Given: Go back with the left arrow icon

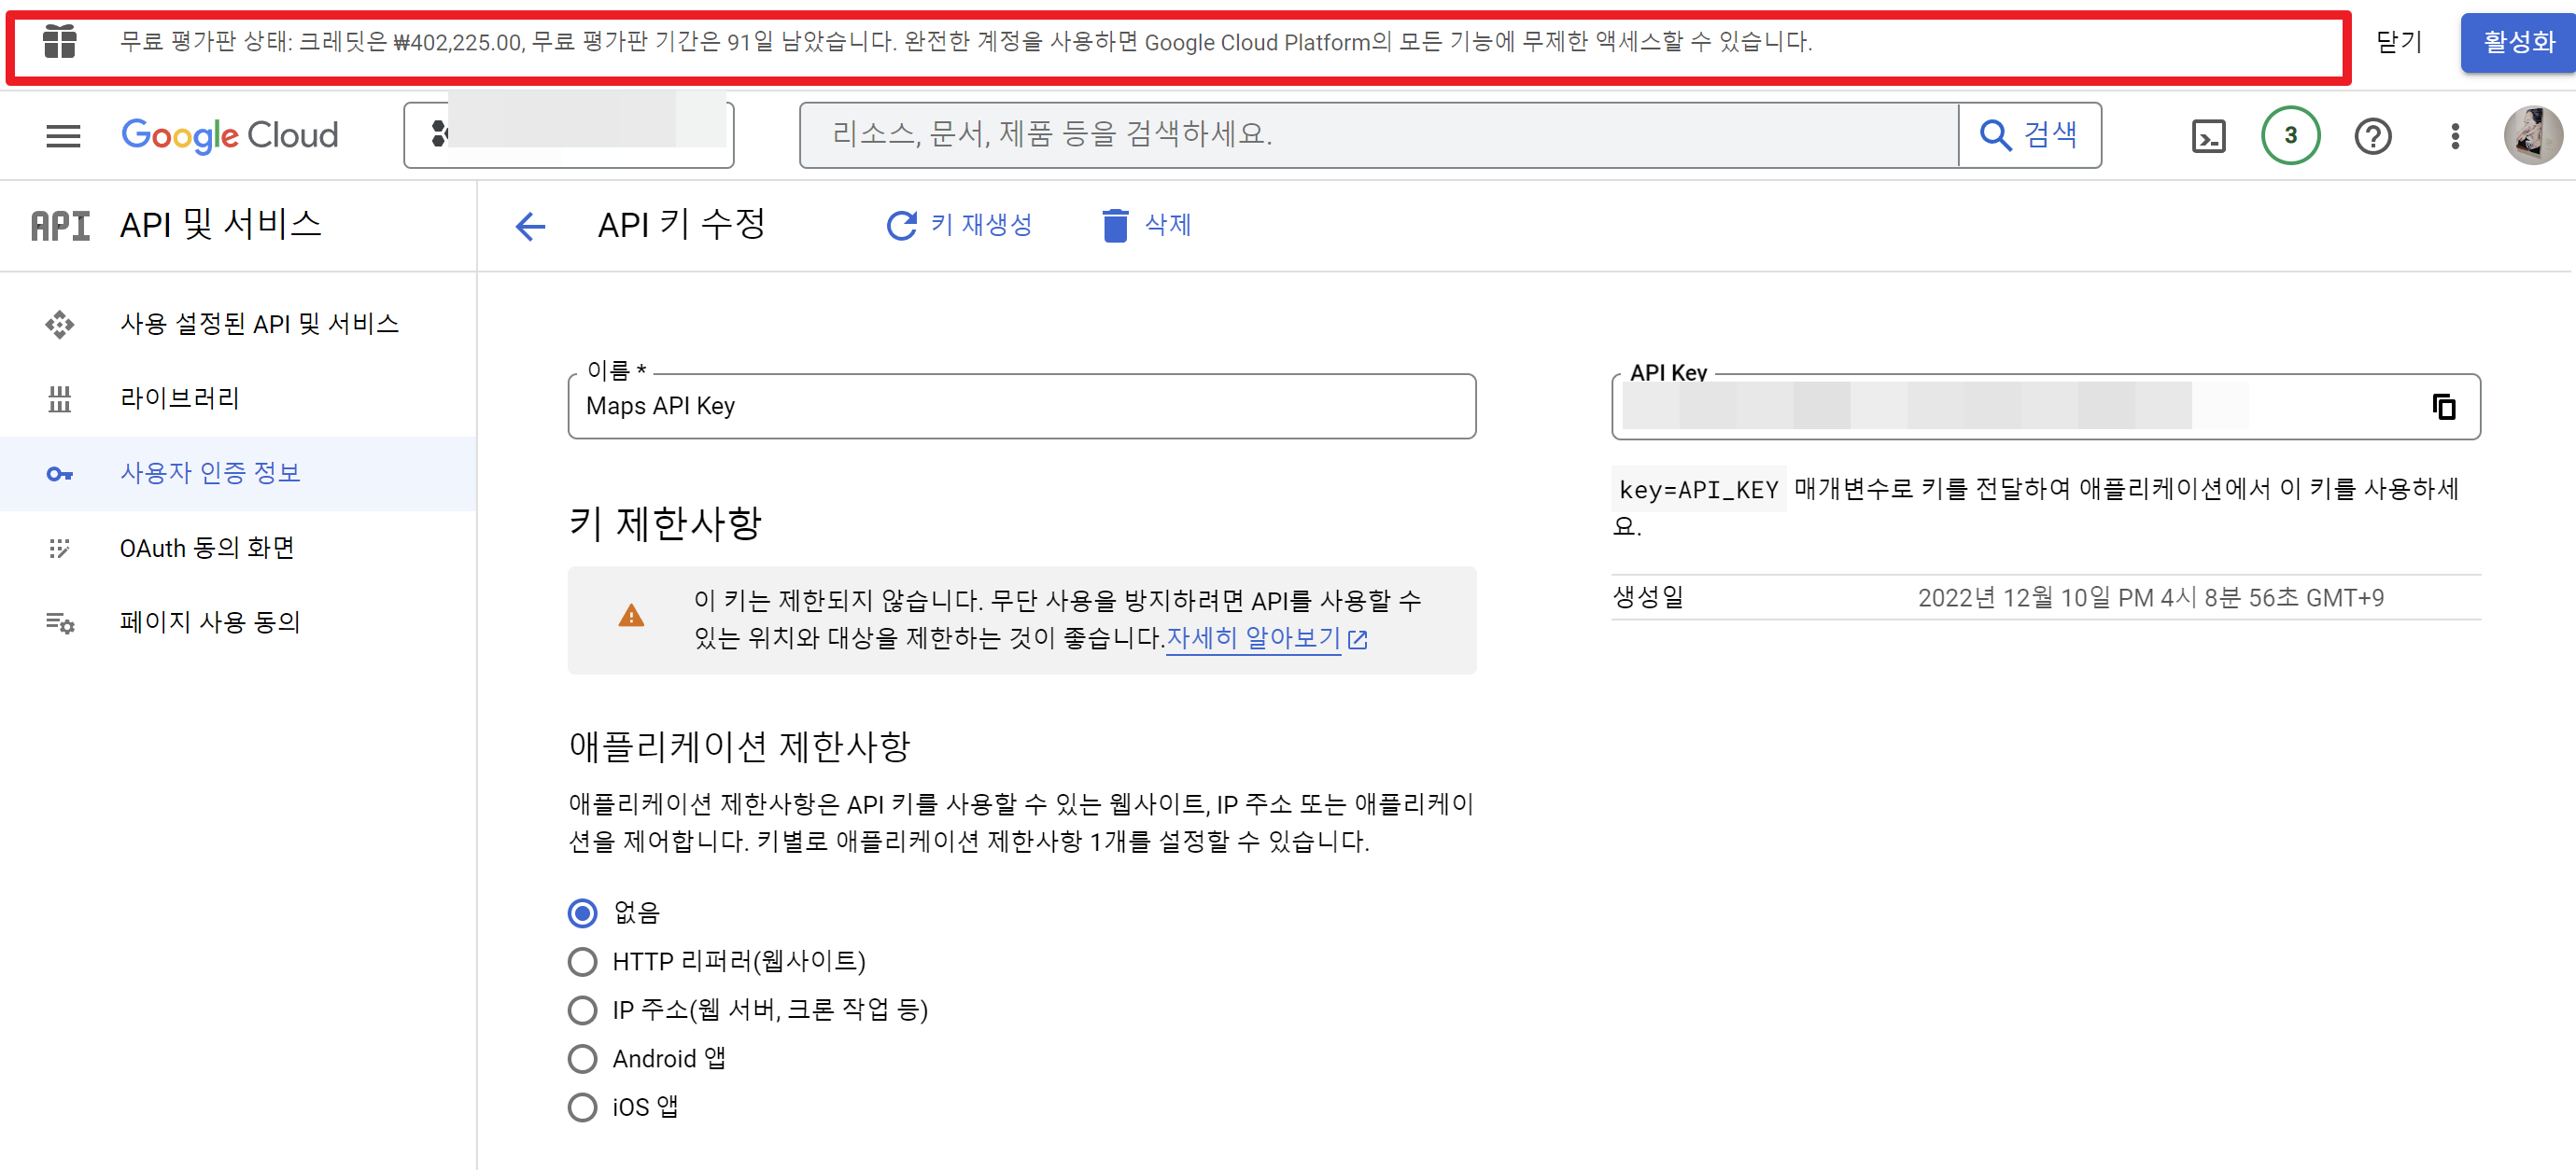Looking at the screenshot, I should click(530, 226).
